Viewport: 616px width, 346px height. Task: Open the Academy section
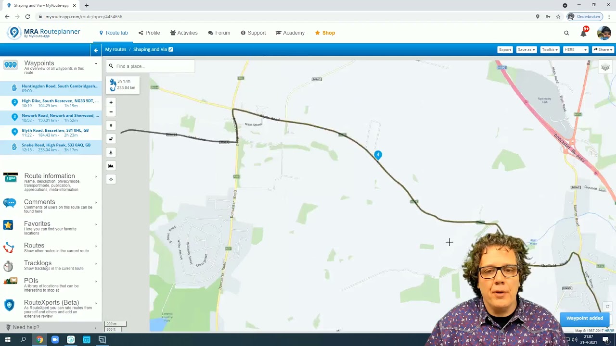pyautogui.click(x=290, y=33)
